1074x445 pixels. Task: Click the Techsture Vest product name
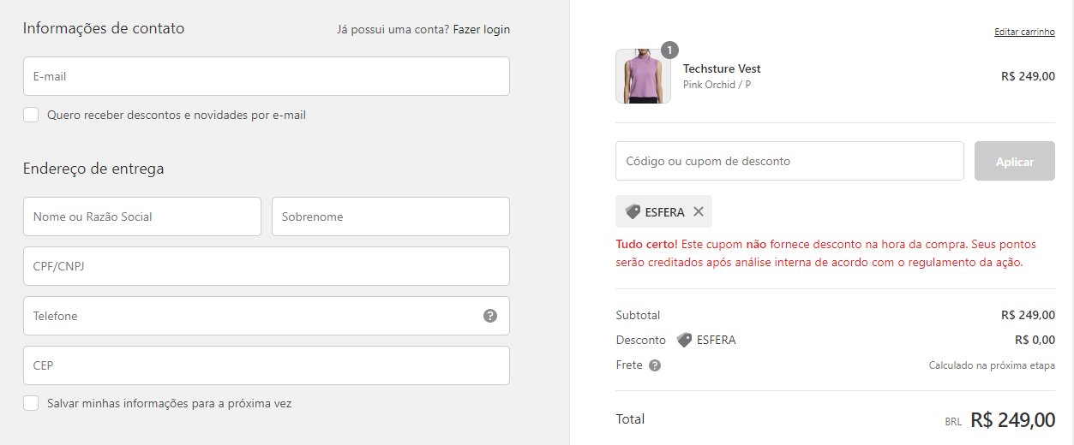point(722,68)
